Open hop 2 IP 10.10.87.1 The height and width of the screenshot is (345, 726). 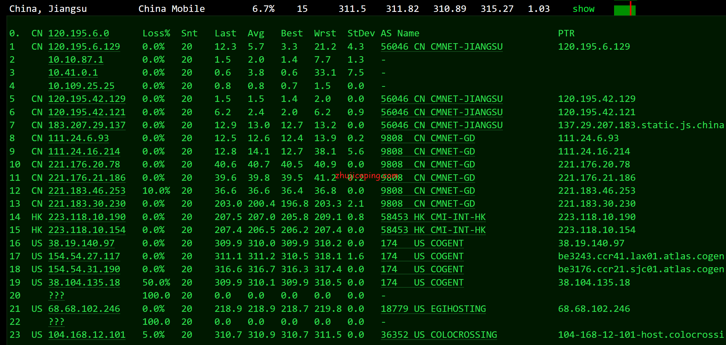coord(76,60)
